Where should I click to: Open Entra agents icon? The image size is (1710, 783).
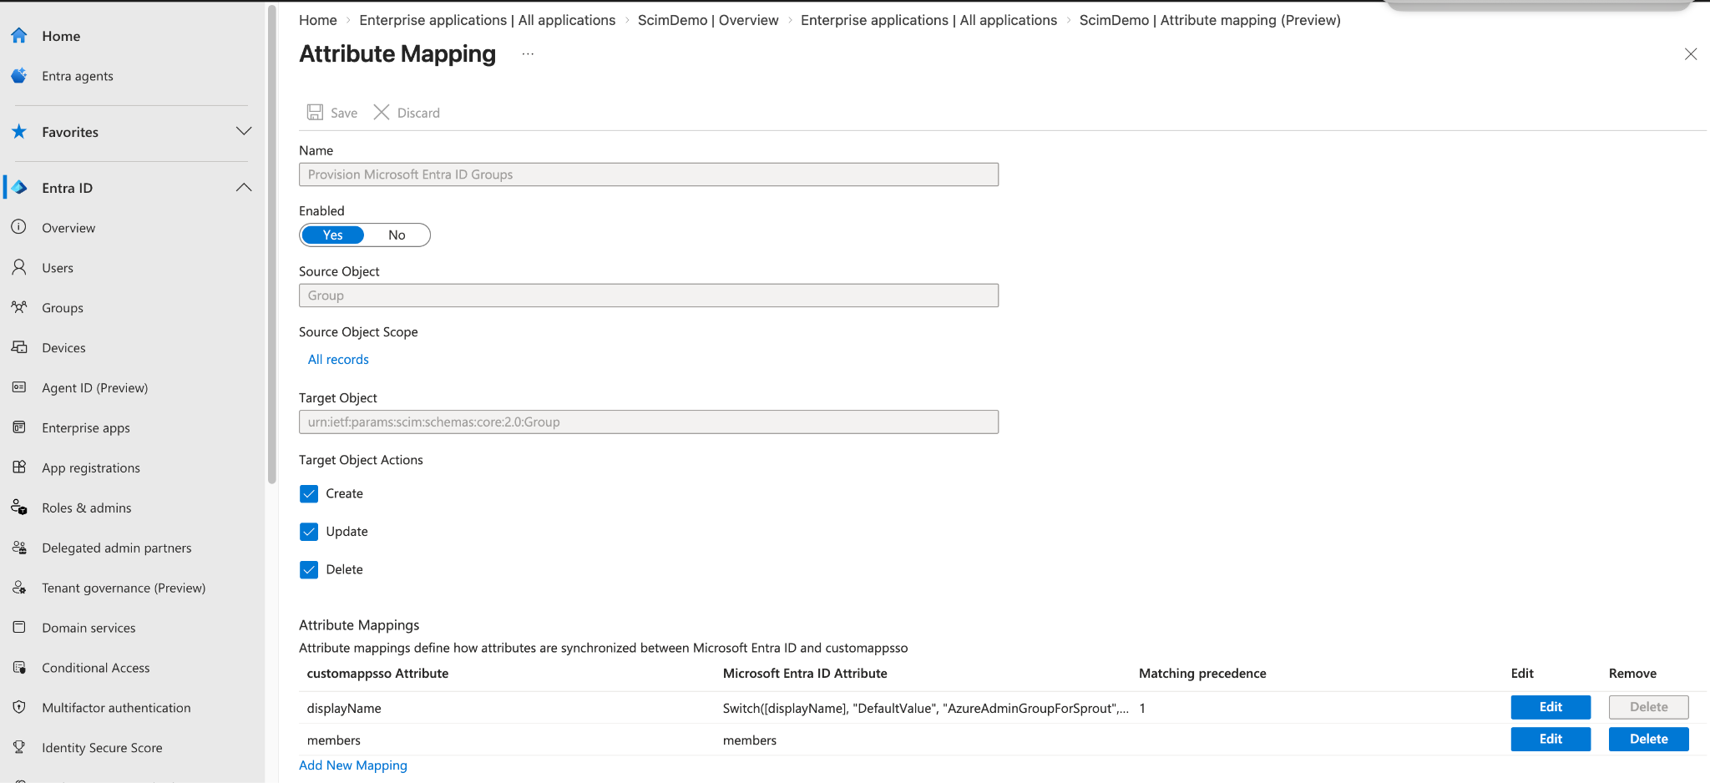pyautogui.click(x=19, y=76)
